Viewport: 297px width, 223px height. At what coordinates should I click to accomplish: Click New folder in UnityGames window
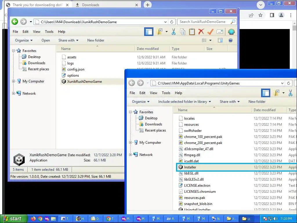(x=257, y=101)
